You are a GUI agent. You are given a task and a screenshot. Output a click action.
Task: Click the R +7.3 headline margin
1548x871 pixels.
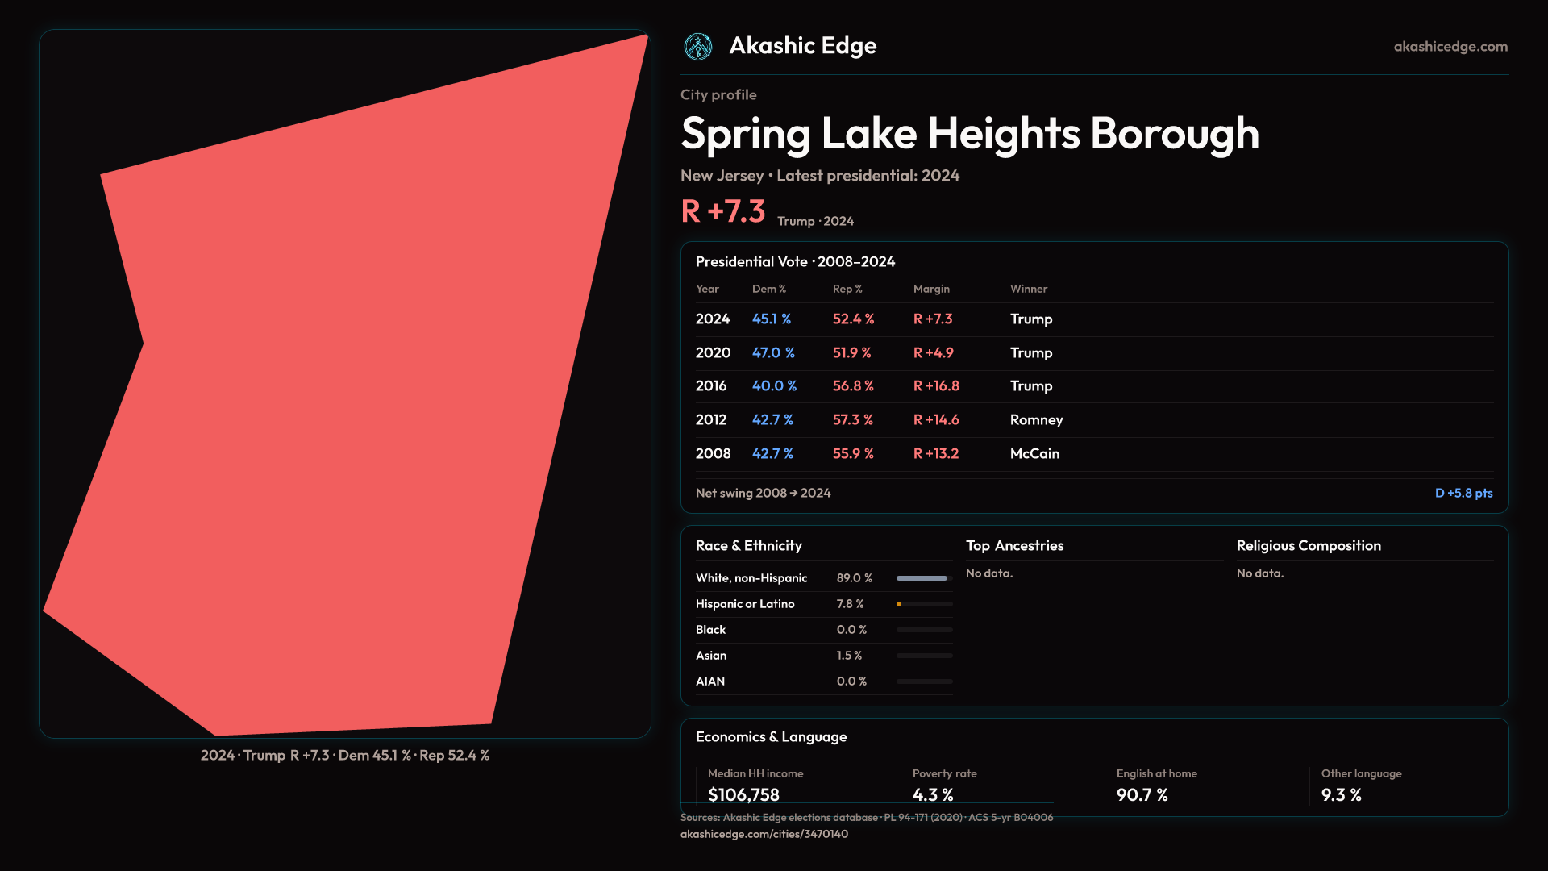(x=723, y=211)
